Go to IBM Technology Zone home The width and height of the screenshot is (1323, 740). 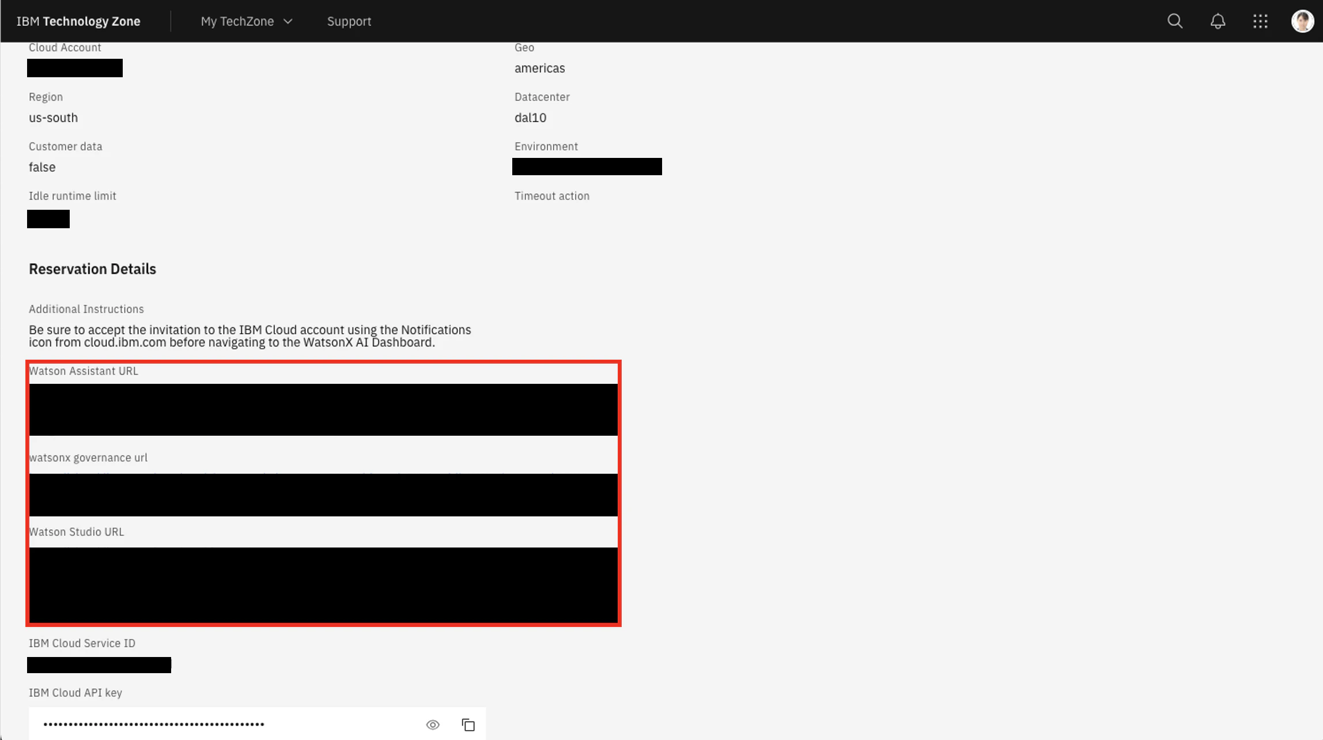pyautogui.click(x=78, y=21)
